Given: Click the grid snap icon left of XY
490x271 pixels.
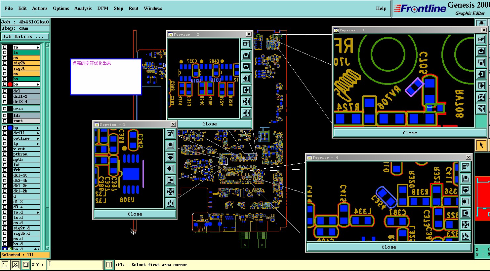Looking at the screenshot, I should [25, 265].
